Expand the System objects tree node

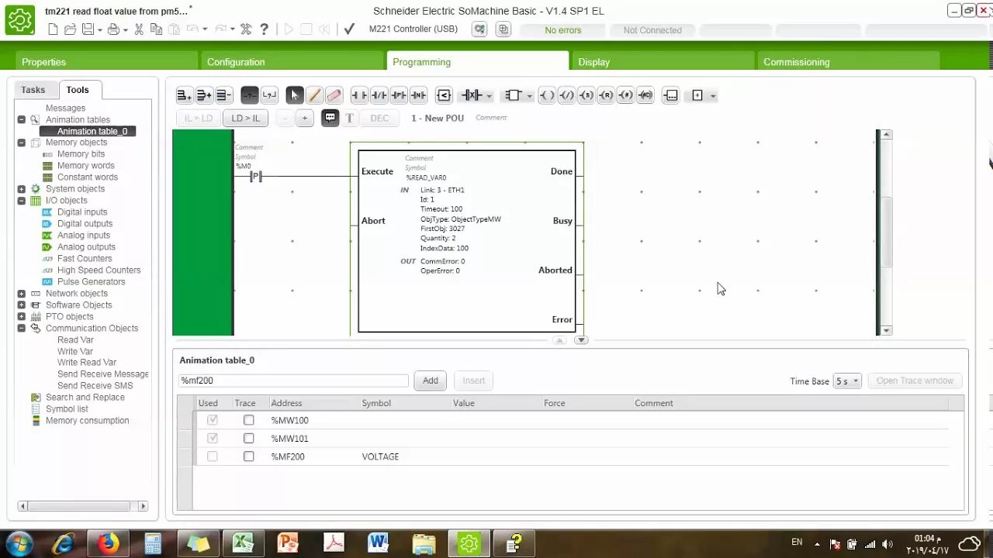22,189
